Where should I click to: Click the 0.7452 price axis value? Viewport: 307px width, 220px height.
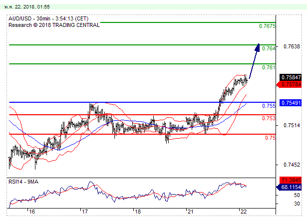(x=292, y=165)
